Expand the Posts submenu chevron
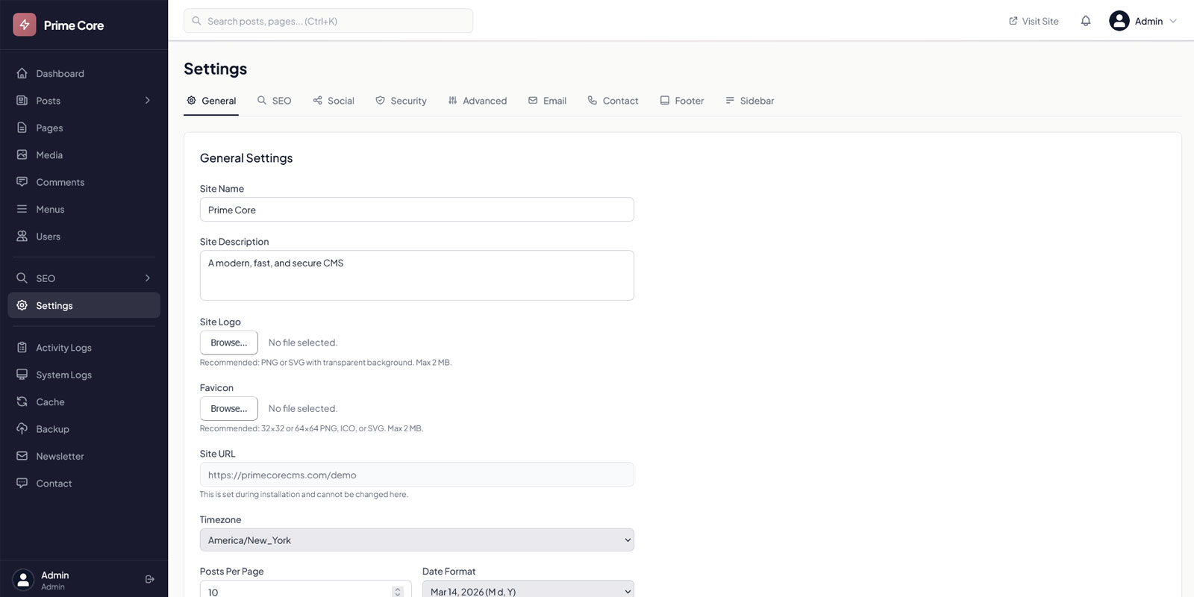1194x597 pixels. click(148, 101)
